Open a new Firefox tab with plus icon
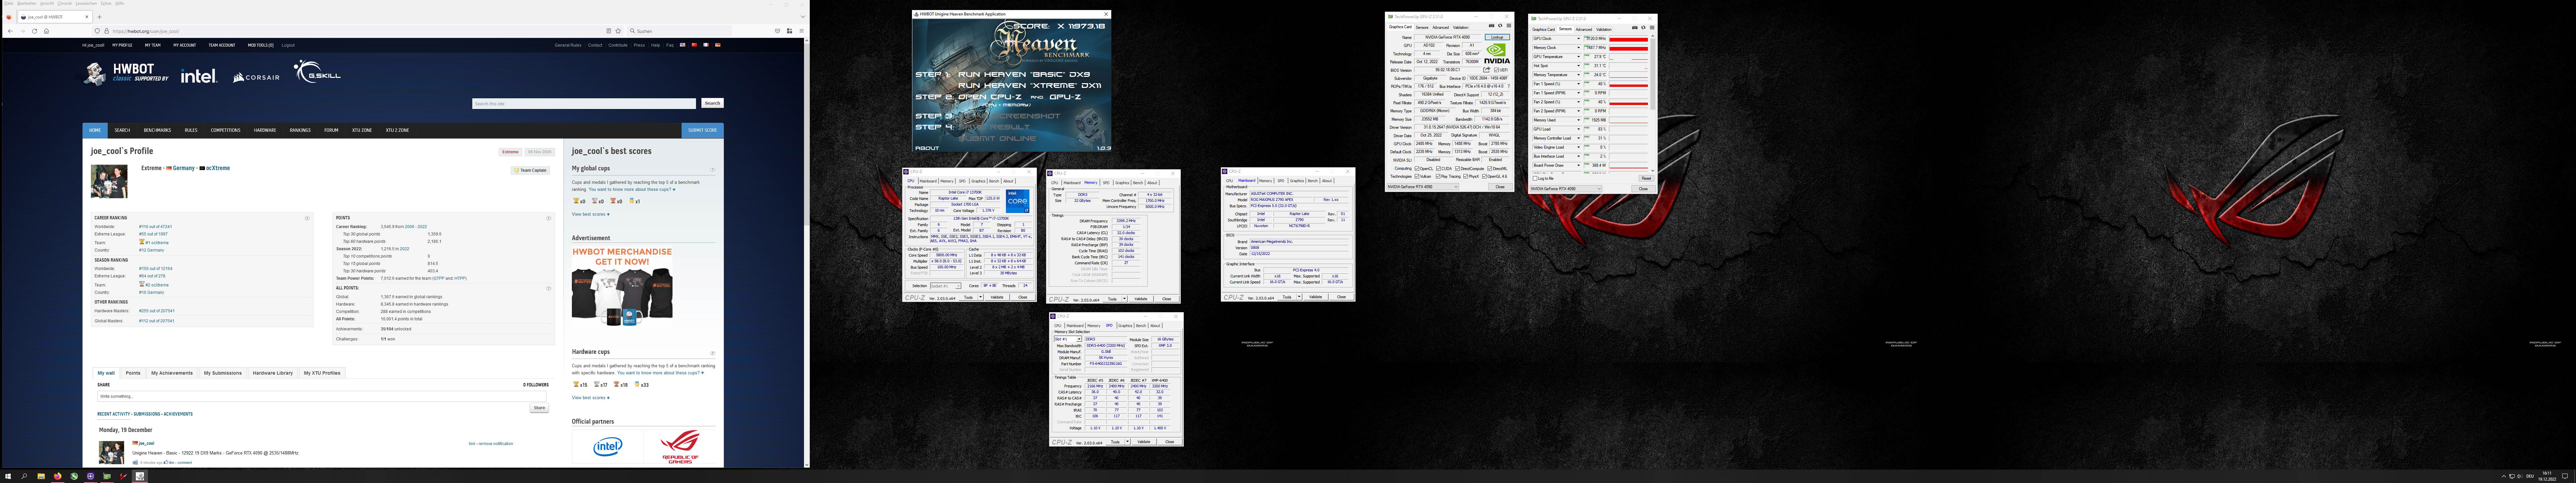Screen dimensions: 2576x483 point(99,17)
